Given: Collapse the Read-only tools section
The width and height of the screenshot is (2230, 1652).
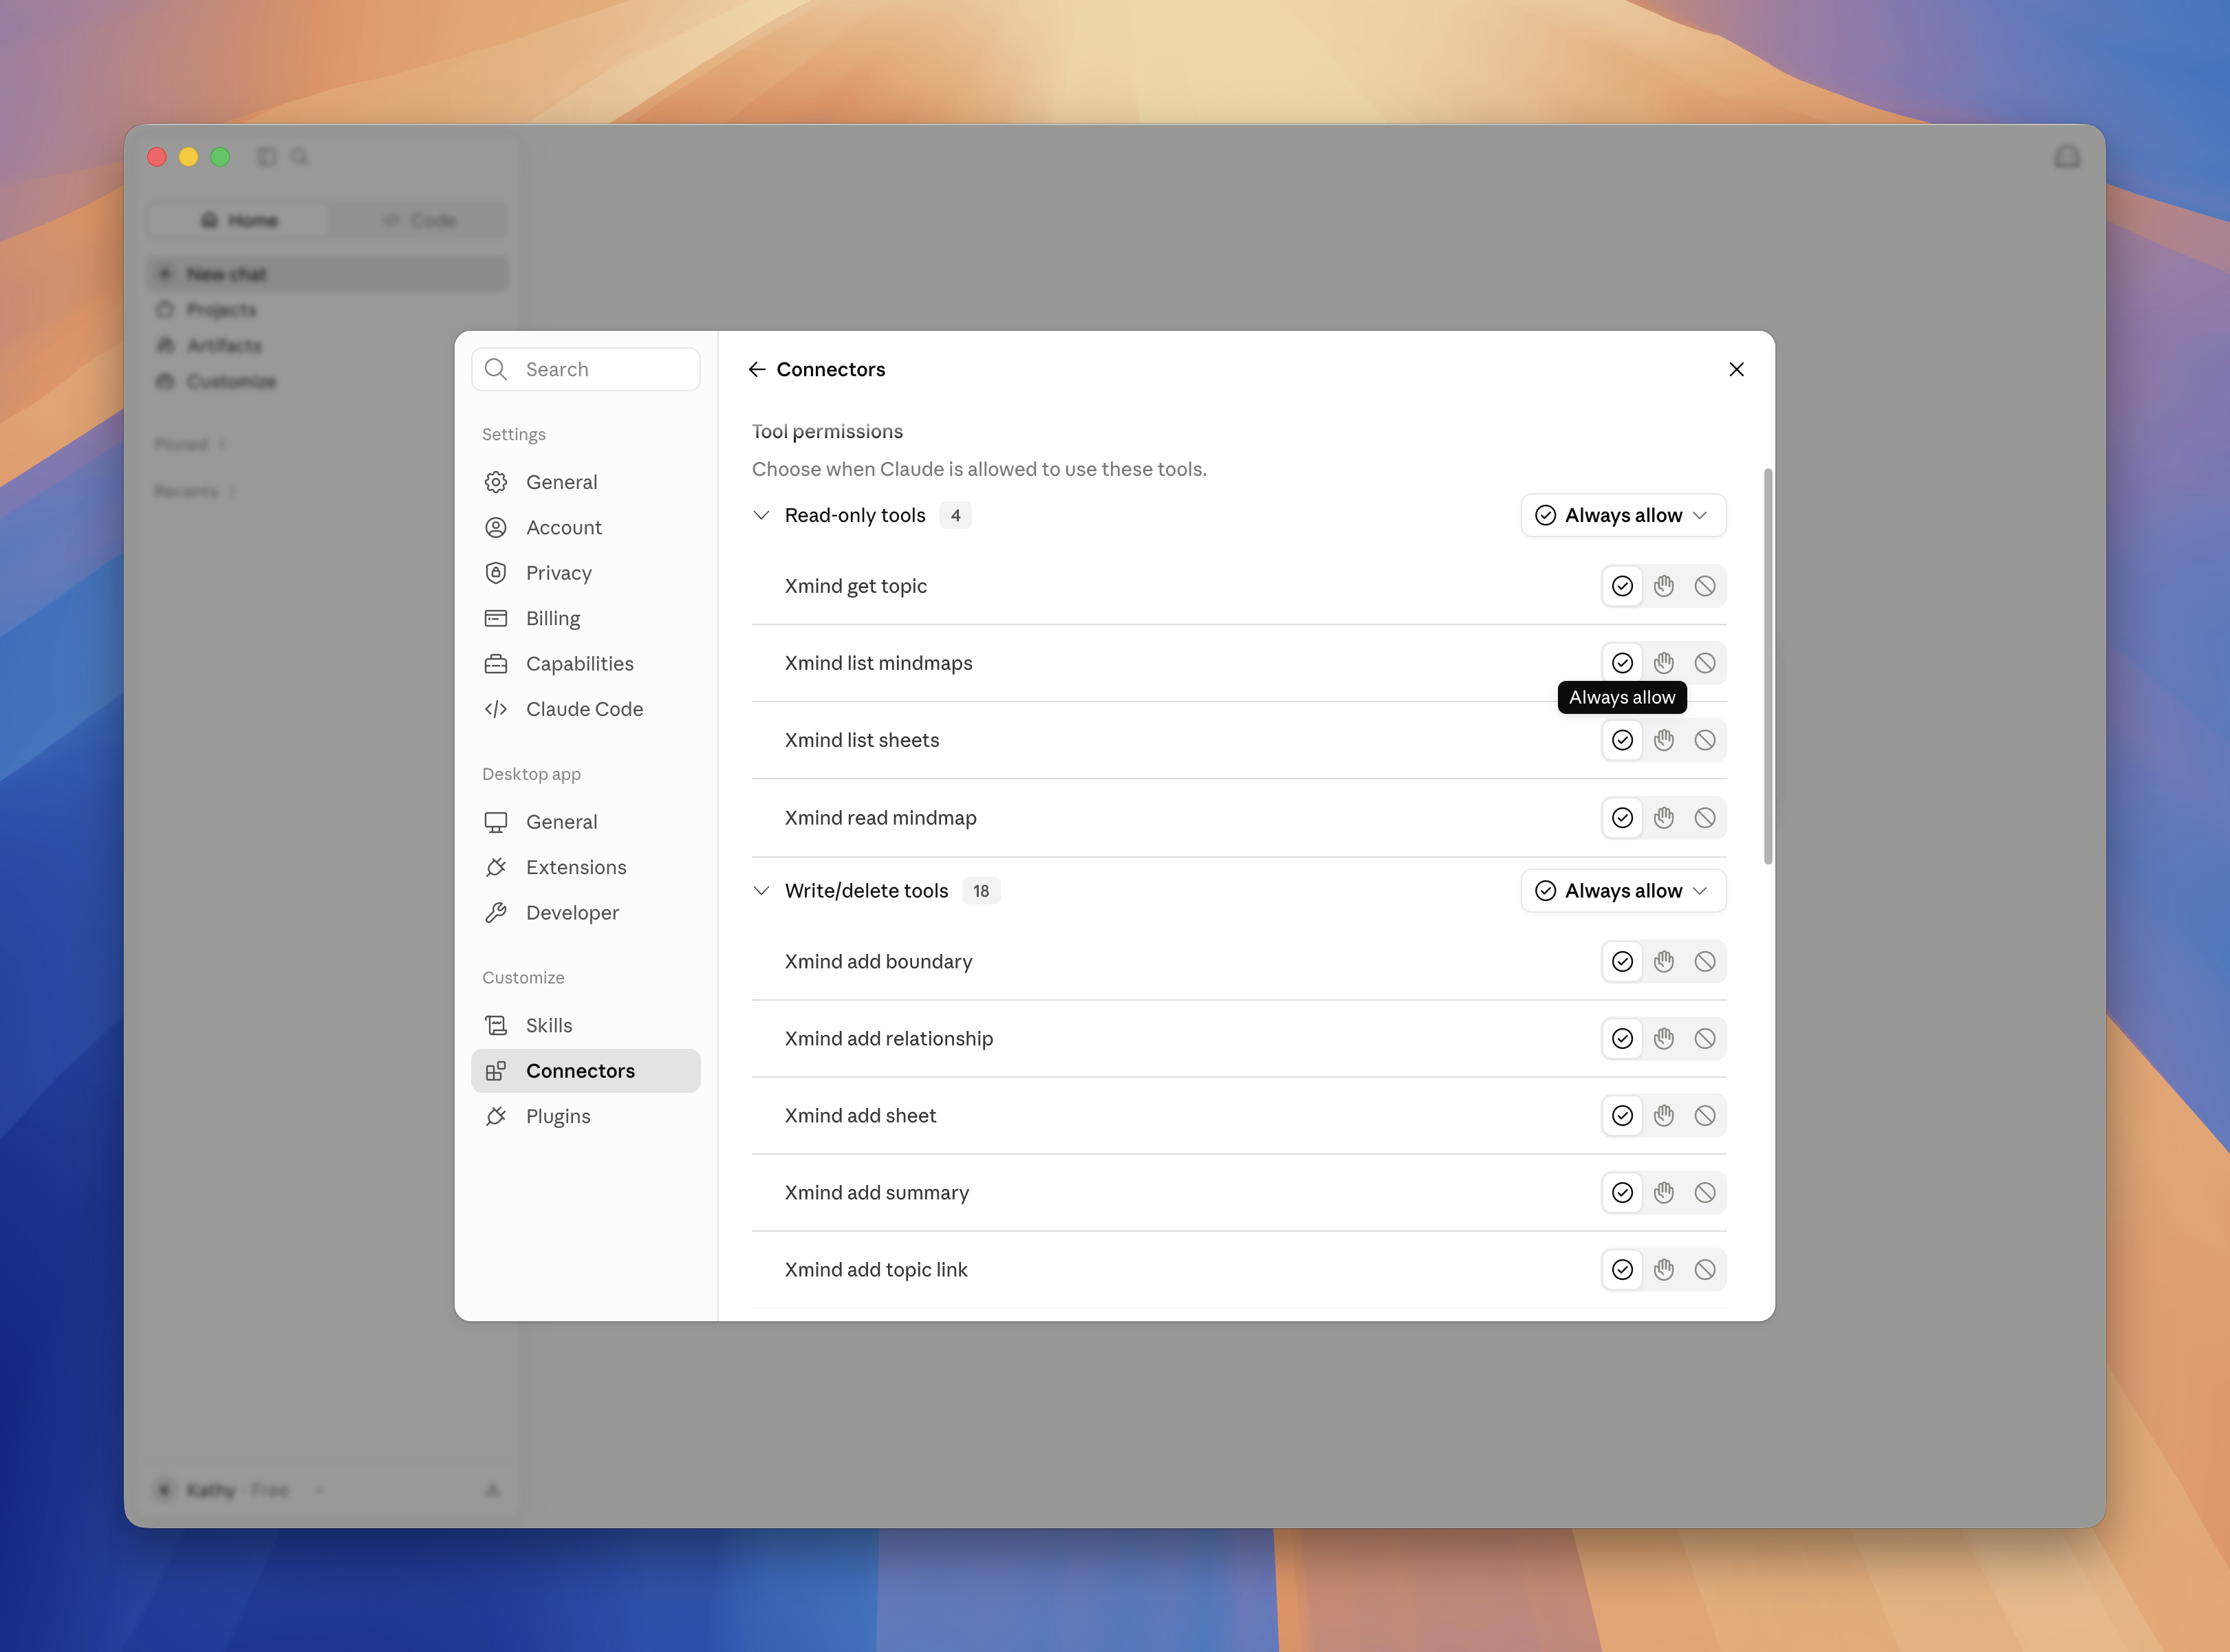Looking at the screenshot, I should [761, 515].
